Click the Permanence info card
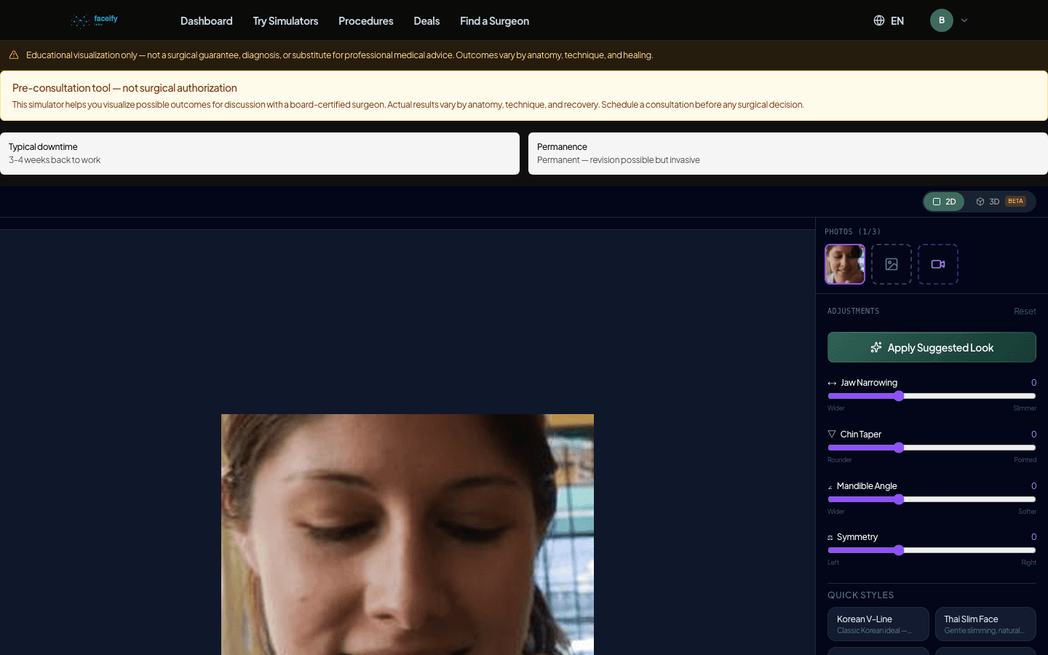This screenshot has width=1048, height=655. coord(788,154)
